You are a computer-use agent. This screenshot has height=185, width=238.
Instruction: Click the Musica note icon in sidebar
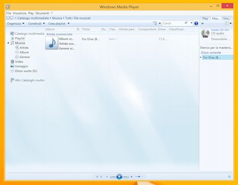coord(12,43)
